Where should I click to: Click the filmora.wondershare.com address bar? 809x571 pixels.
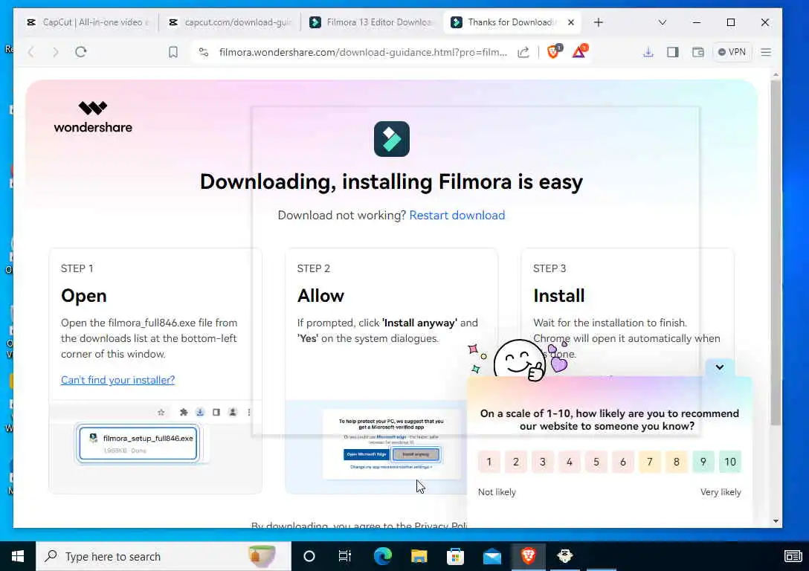pyautogui.click(x=363, y=52)
